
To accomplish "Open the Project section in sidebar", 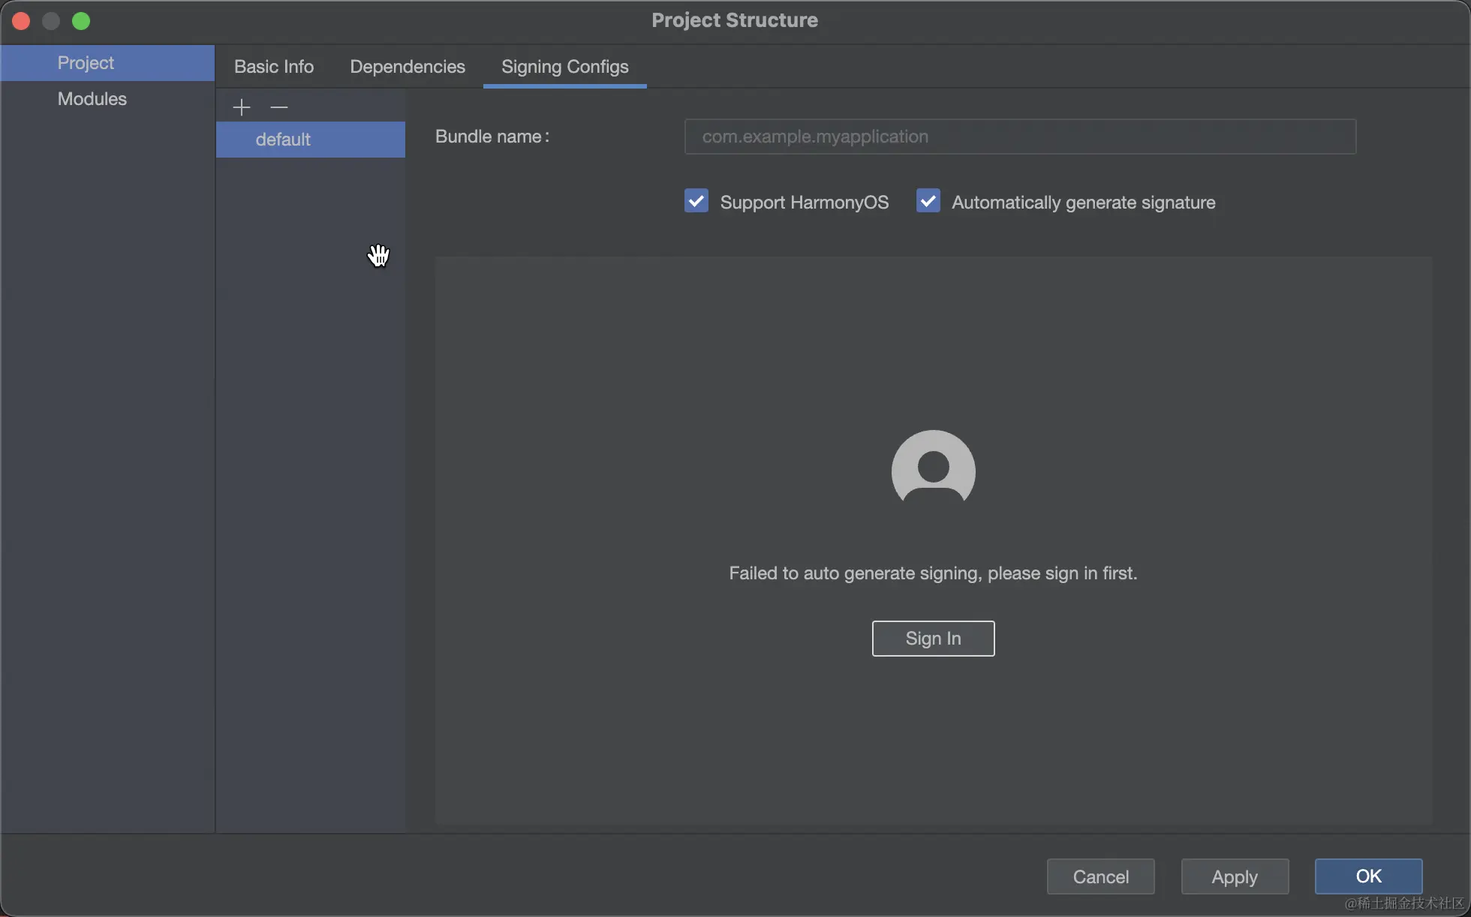I will point(86,63).
